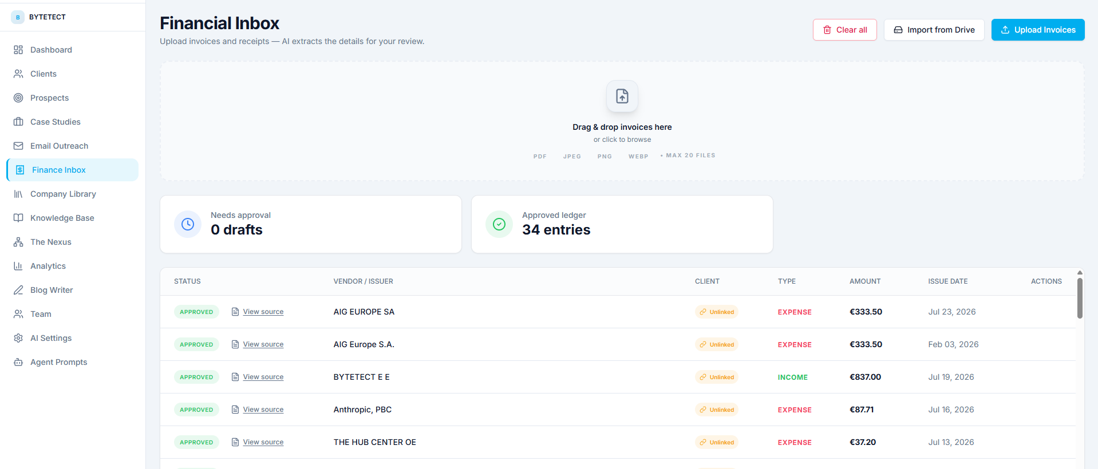Open AI Settings page

(73, 338)
